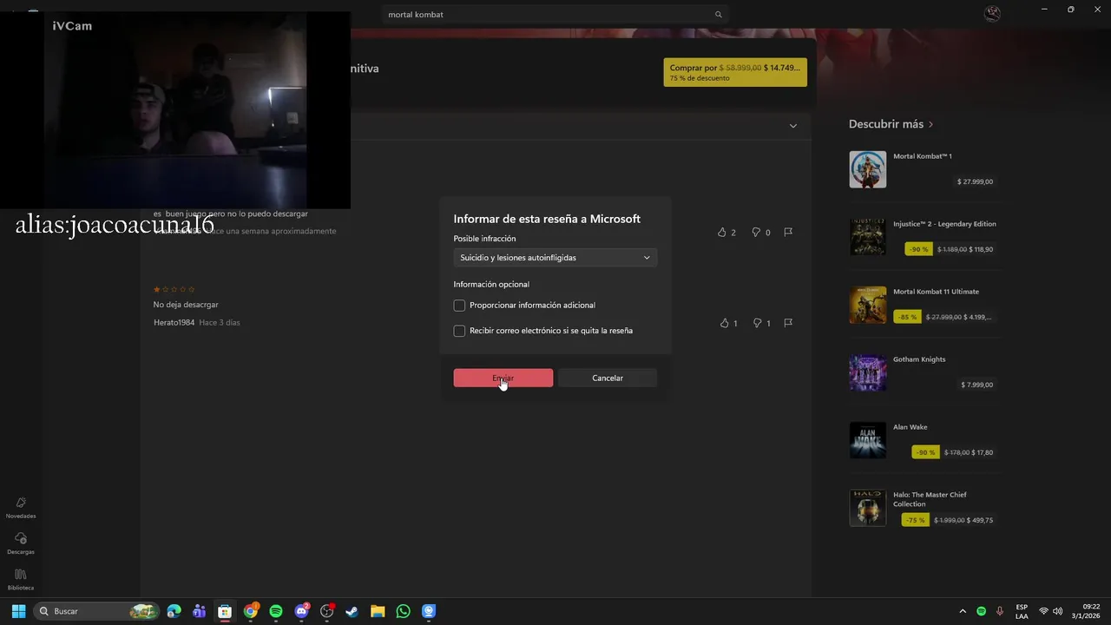
Task: Open iVCam app from the taskbar
Action: [x=429, y=611]
